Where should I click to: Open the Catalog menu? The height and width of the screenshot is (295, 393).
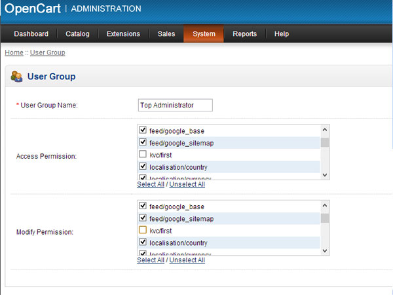pos(78,34)
